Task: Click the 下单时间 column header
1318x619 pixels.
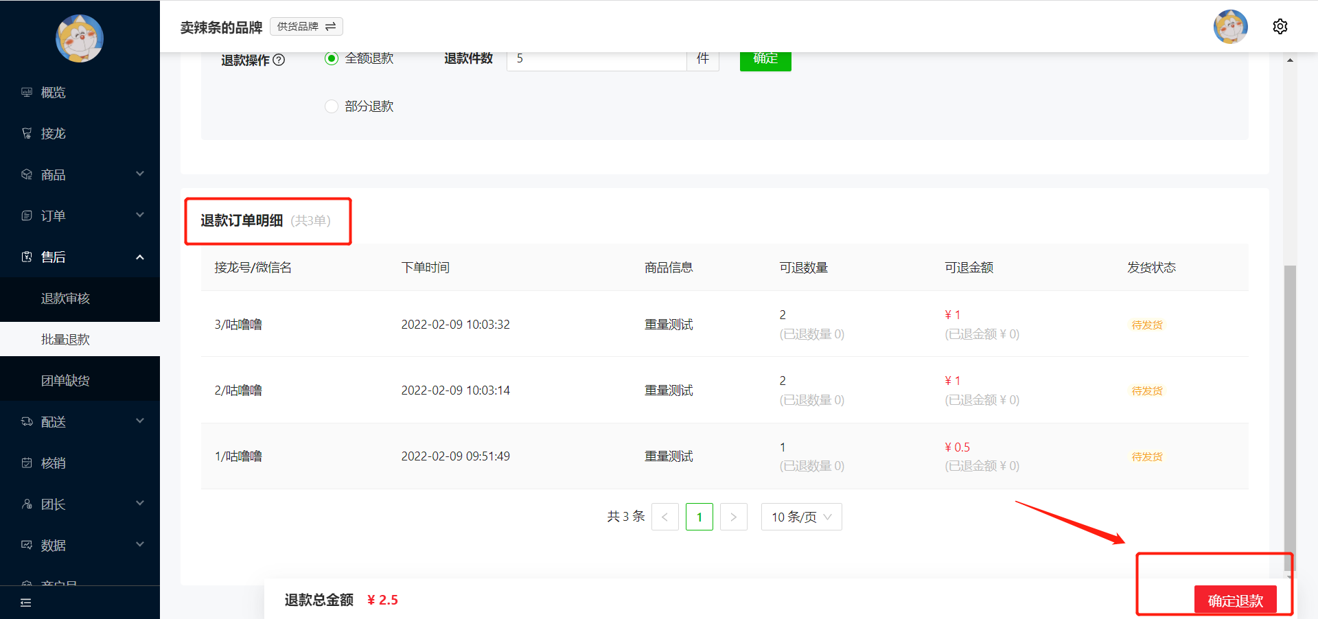Action: [x=426, y=268]
